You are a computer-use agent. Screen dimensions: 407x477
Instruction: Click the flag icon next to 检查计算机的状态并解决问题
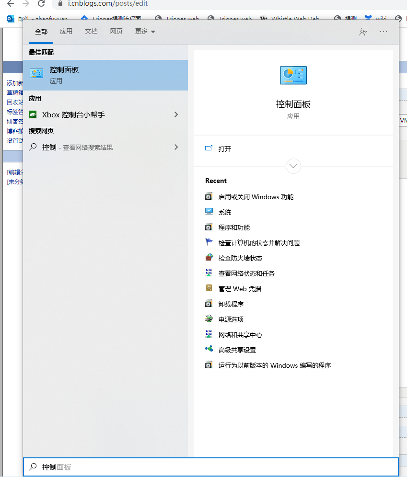(209, 242)
